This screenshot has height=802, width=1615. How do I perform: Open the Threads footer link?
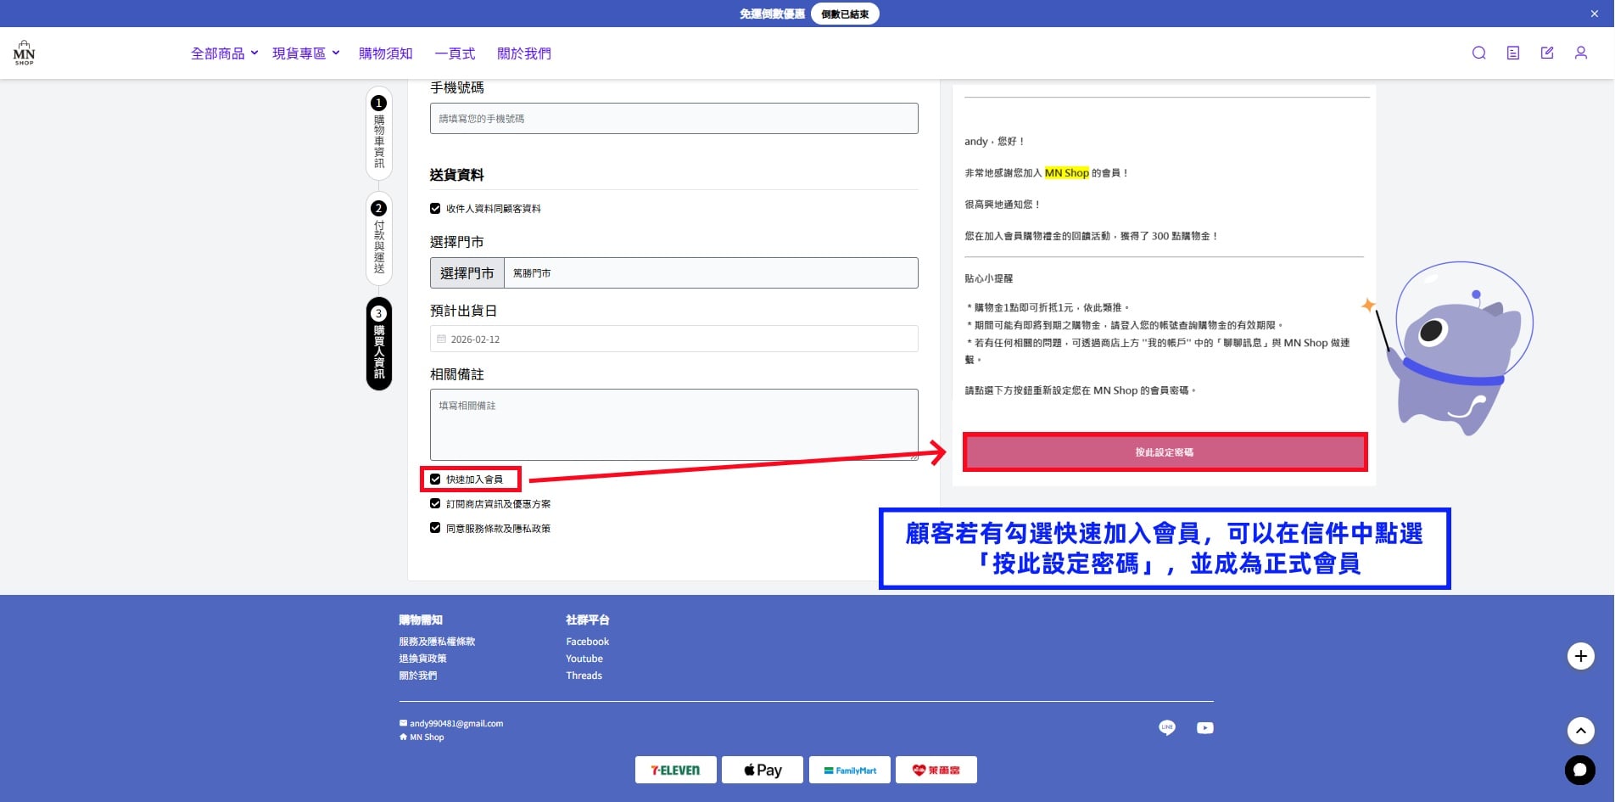(x=584, y=676)
